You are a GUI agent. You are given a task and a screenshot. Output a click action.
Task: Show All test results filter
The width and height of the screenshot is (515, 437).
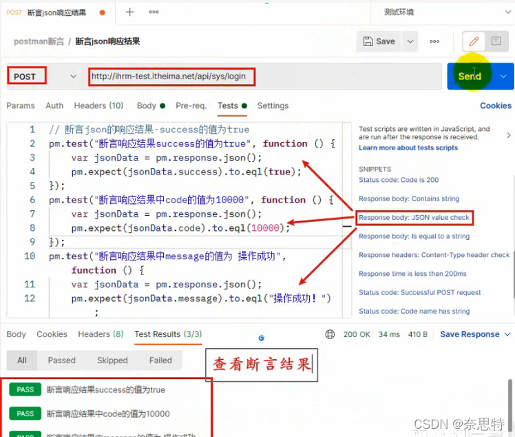pos(22,360)
